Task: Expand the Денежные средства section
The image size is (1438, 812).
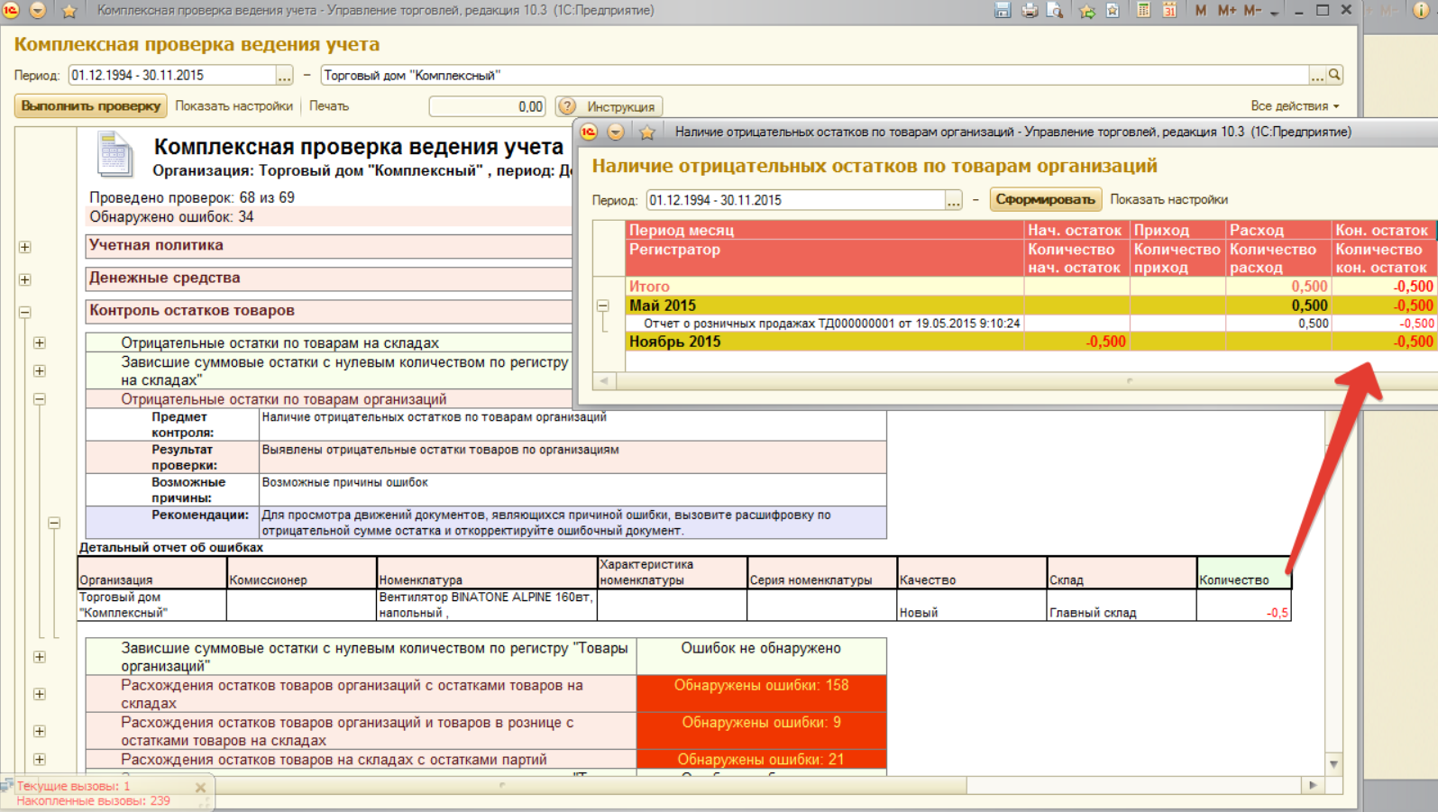Action: click(25, 279)
